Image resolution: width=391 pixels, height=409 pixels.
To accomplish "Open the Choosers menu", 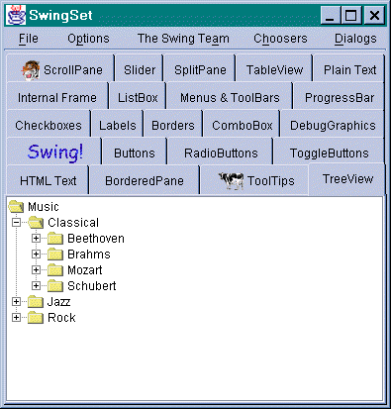I will click(280, 39).
